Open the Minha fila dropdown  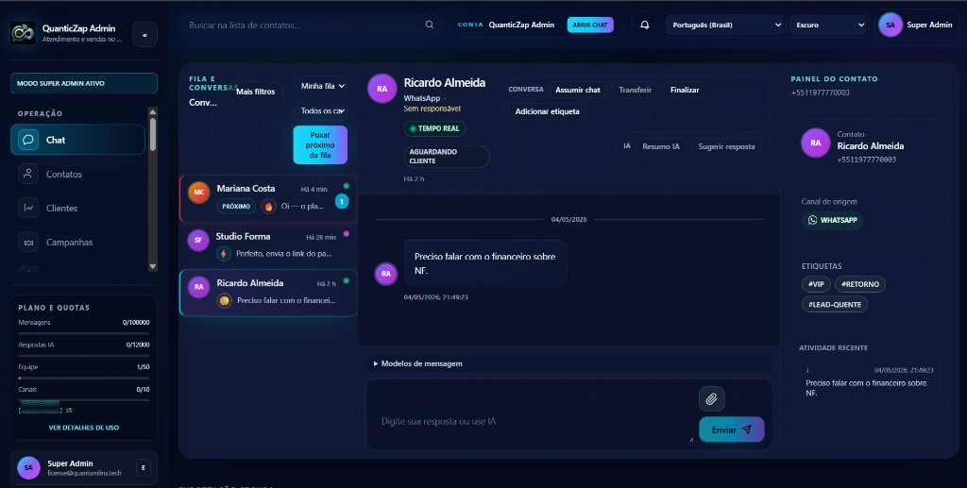[x=320, y=86]
